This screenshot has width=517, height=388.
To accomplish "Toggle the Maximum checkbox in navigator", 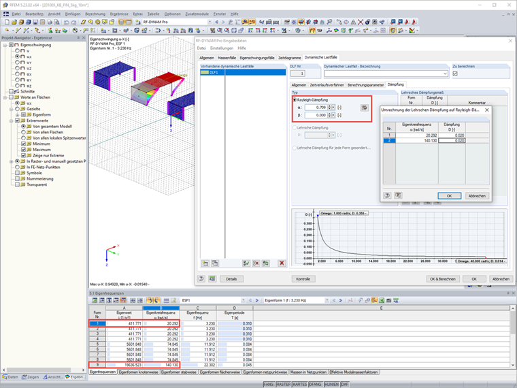I will [x=23, y=150].
